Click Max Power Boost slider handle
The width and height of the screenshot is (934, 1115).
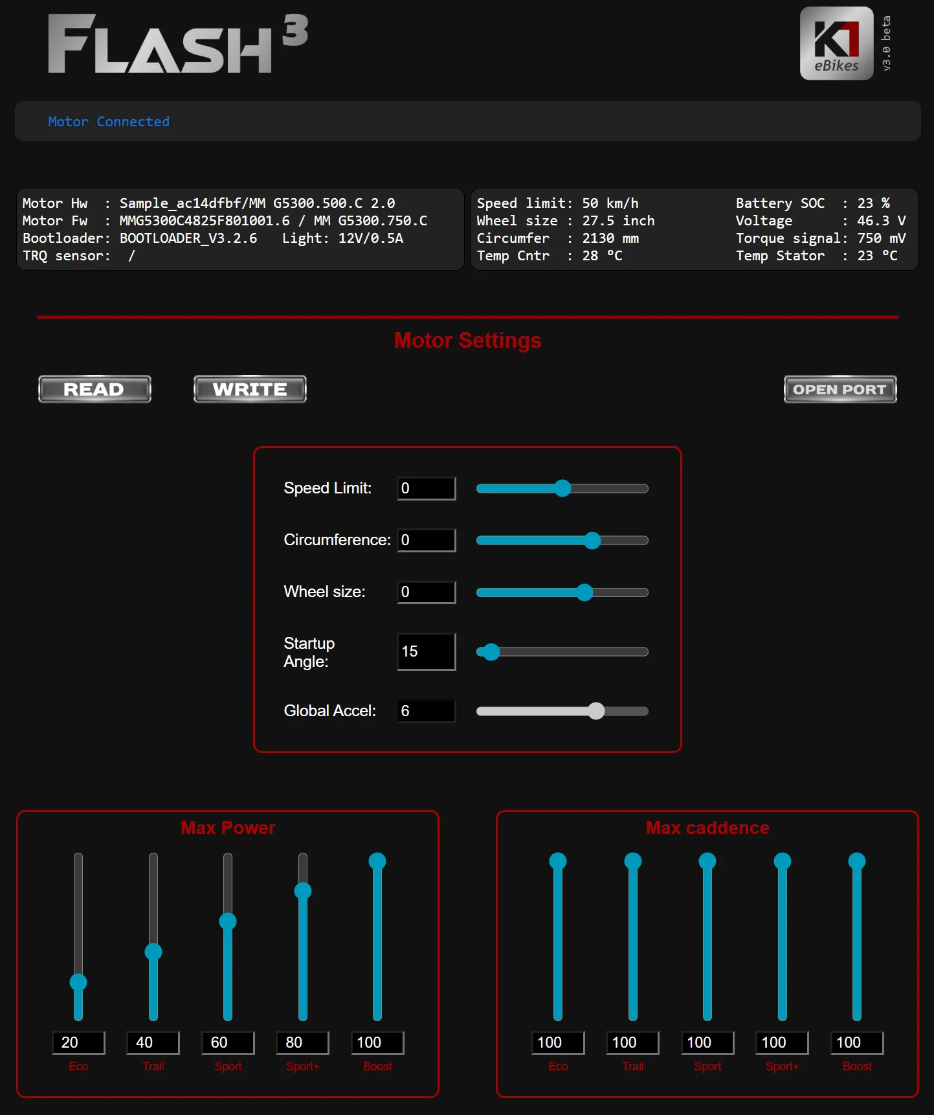coord(377,861)
